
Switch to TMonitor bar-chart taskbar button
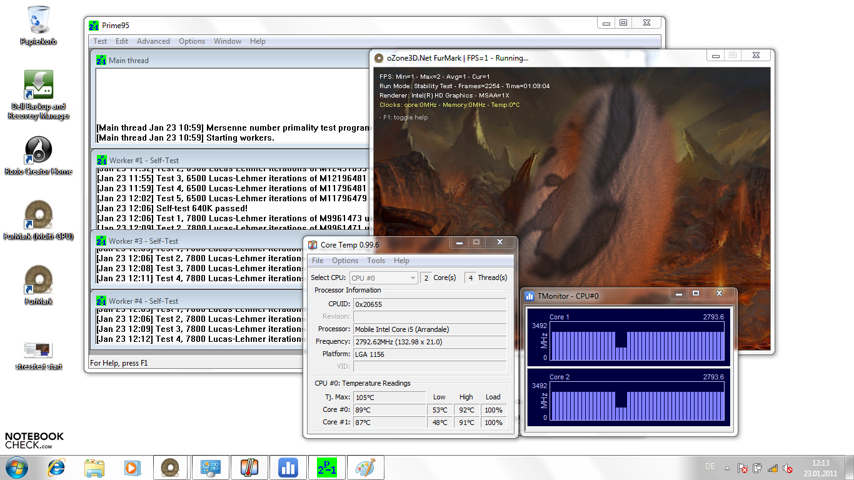(288, 467)
